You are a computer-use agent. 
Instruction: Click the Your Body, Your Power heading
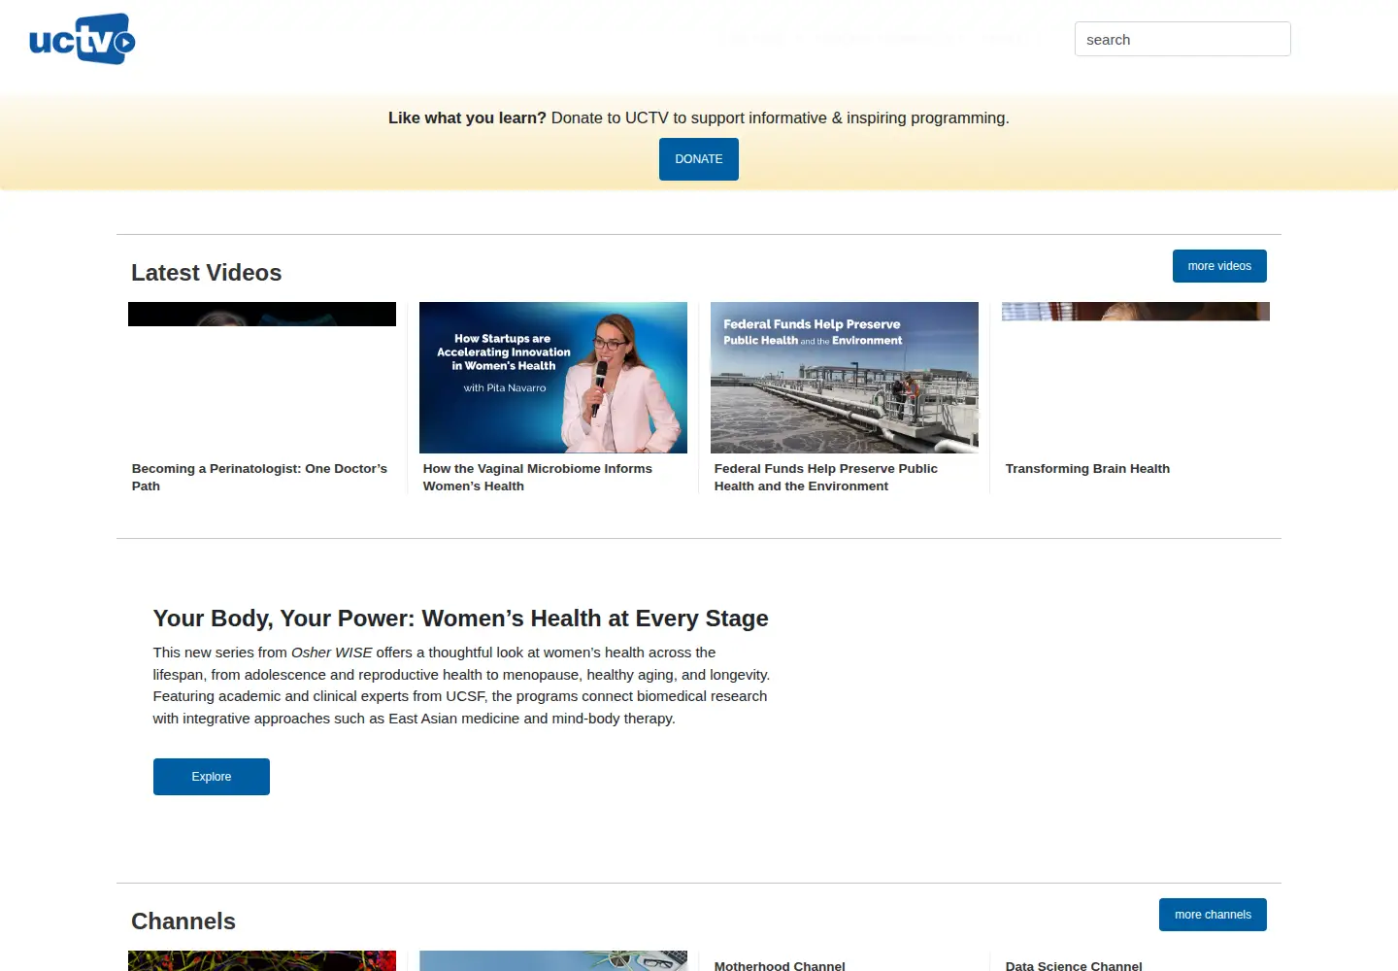(460, 619)
